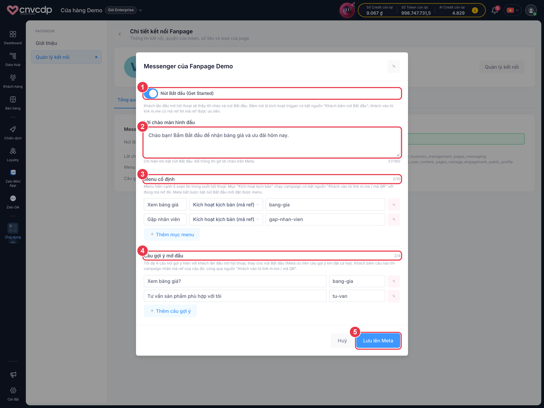Delete the Tư vấn sản phẩm suggestion
Screen dimensions: 544x408
coord(394,296)
